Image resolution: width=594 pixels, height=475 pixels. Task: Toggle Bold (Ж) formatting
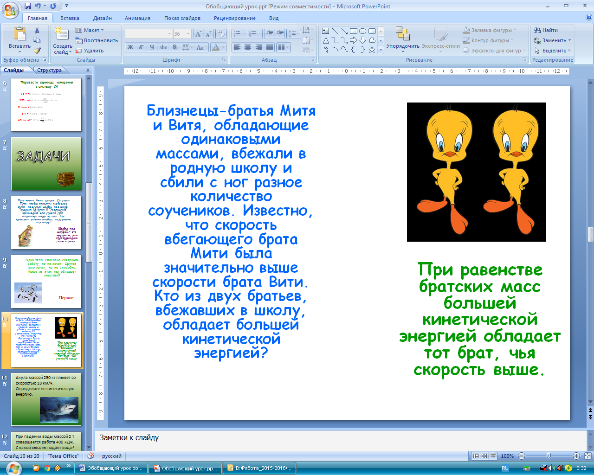point(130,47)
